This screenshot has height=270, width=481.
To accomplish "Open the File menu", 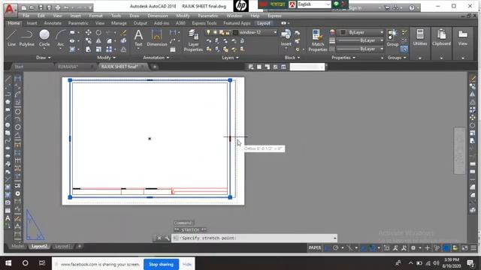I will pyautogui.click(x=26, y=16).
